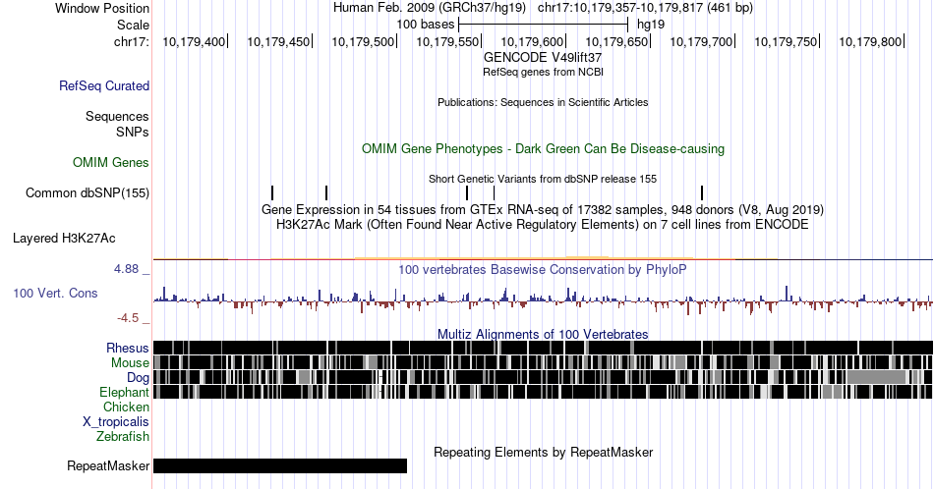934x489 pixels.
Task: Click the Short Genetic Variants dbSNP title
Action: tap(543, 179)
